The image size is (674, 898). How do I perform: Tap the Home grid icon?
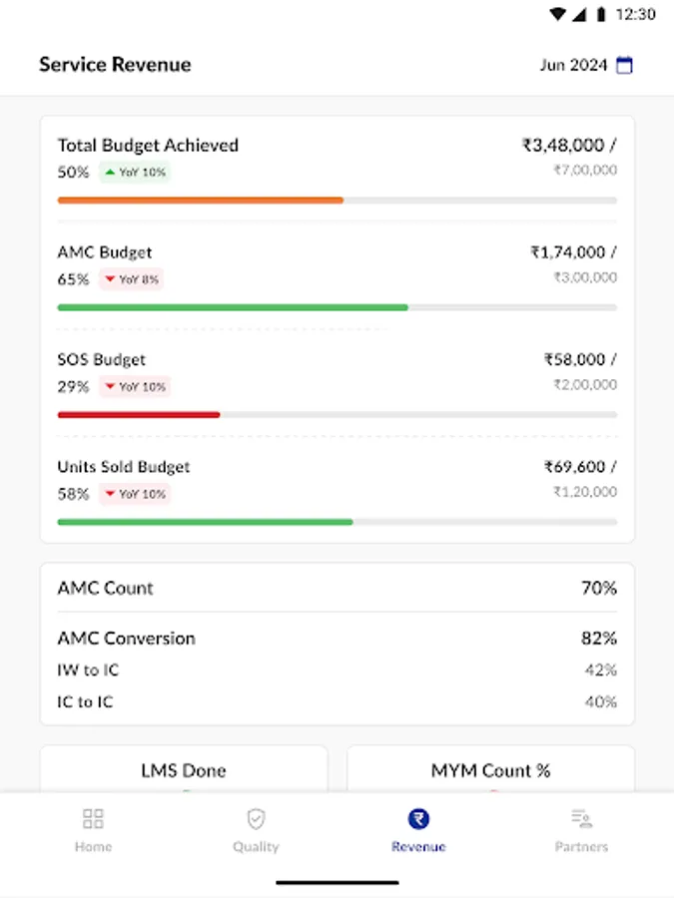(93, 819)
